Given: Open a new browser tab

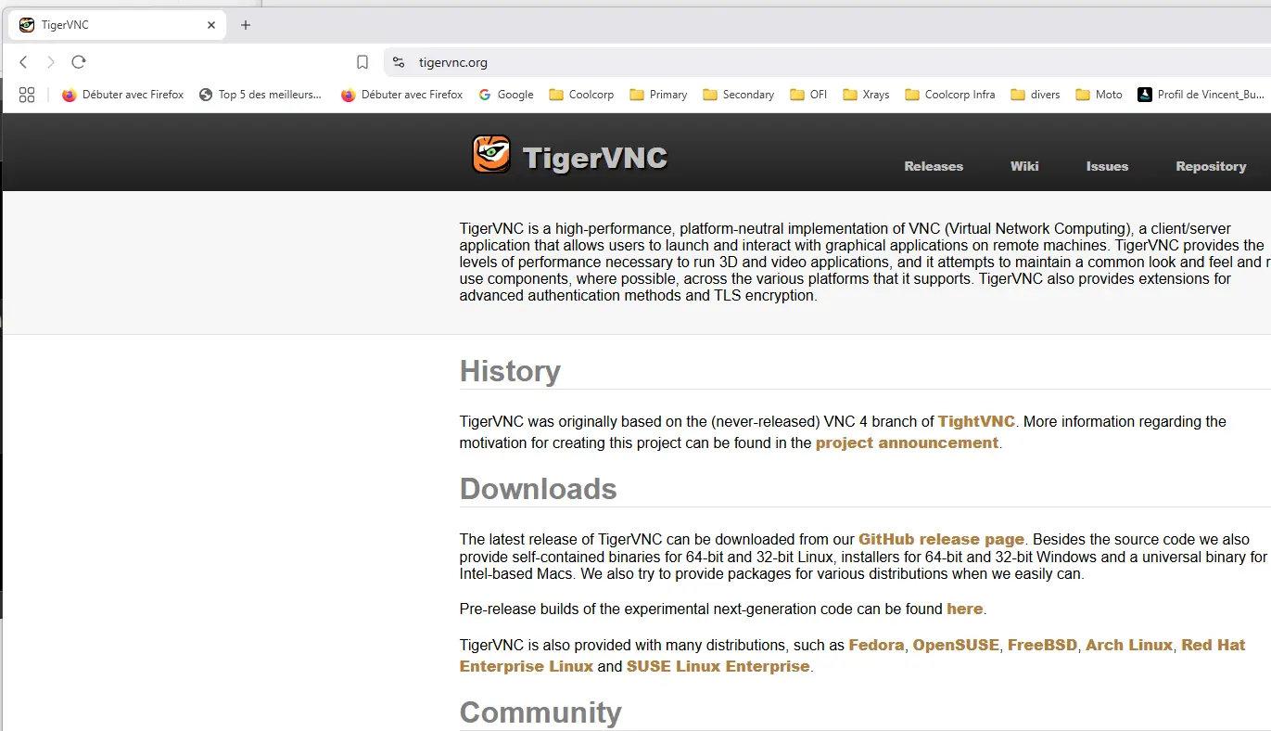Looking at the screenshot, I should coord(245,25).
